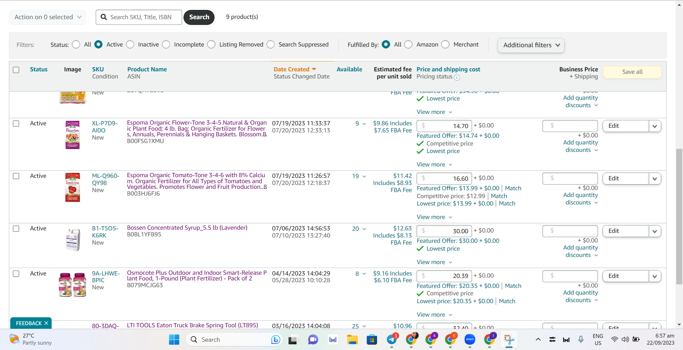Click magnifier icon in SKU search box
The width and height of the screenshot is (683, 350).
coord(104,17)
